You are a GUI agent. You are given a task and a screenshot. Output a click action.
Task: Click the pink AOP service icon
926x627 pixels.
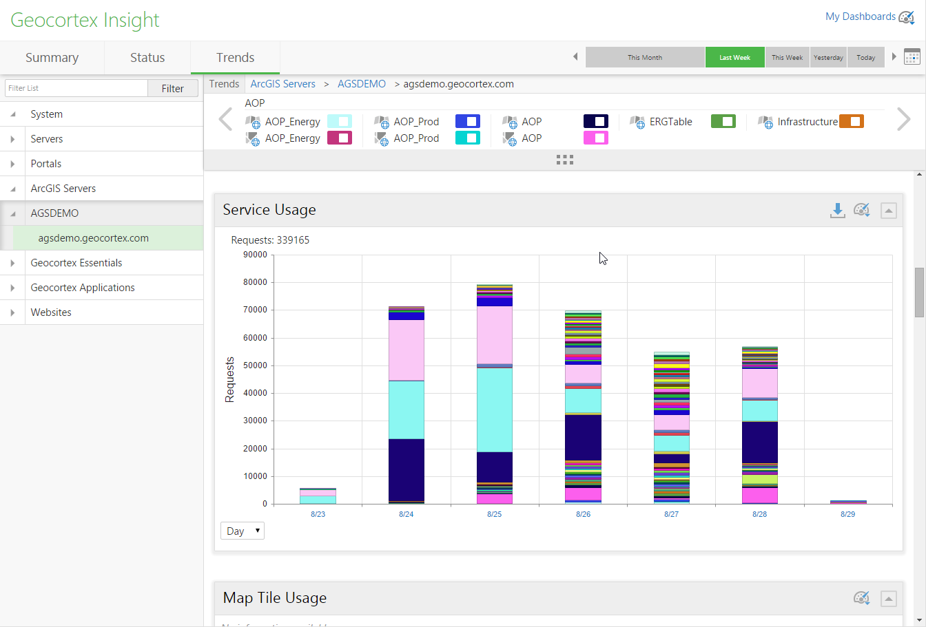(x=510, y=138)
